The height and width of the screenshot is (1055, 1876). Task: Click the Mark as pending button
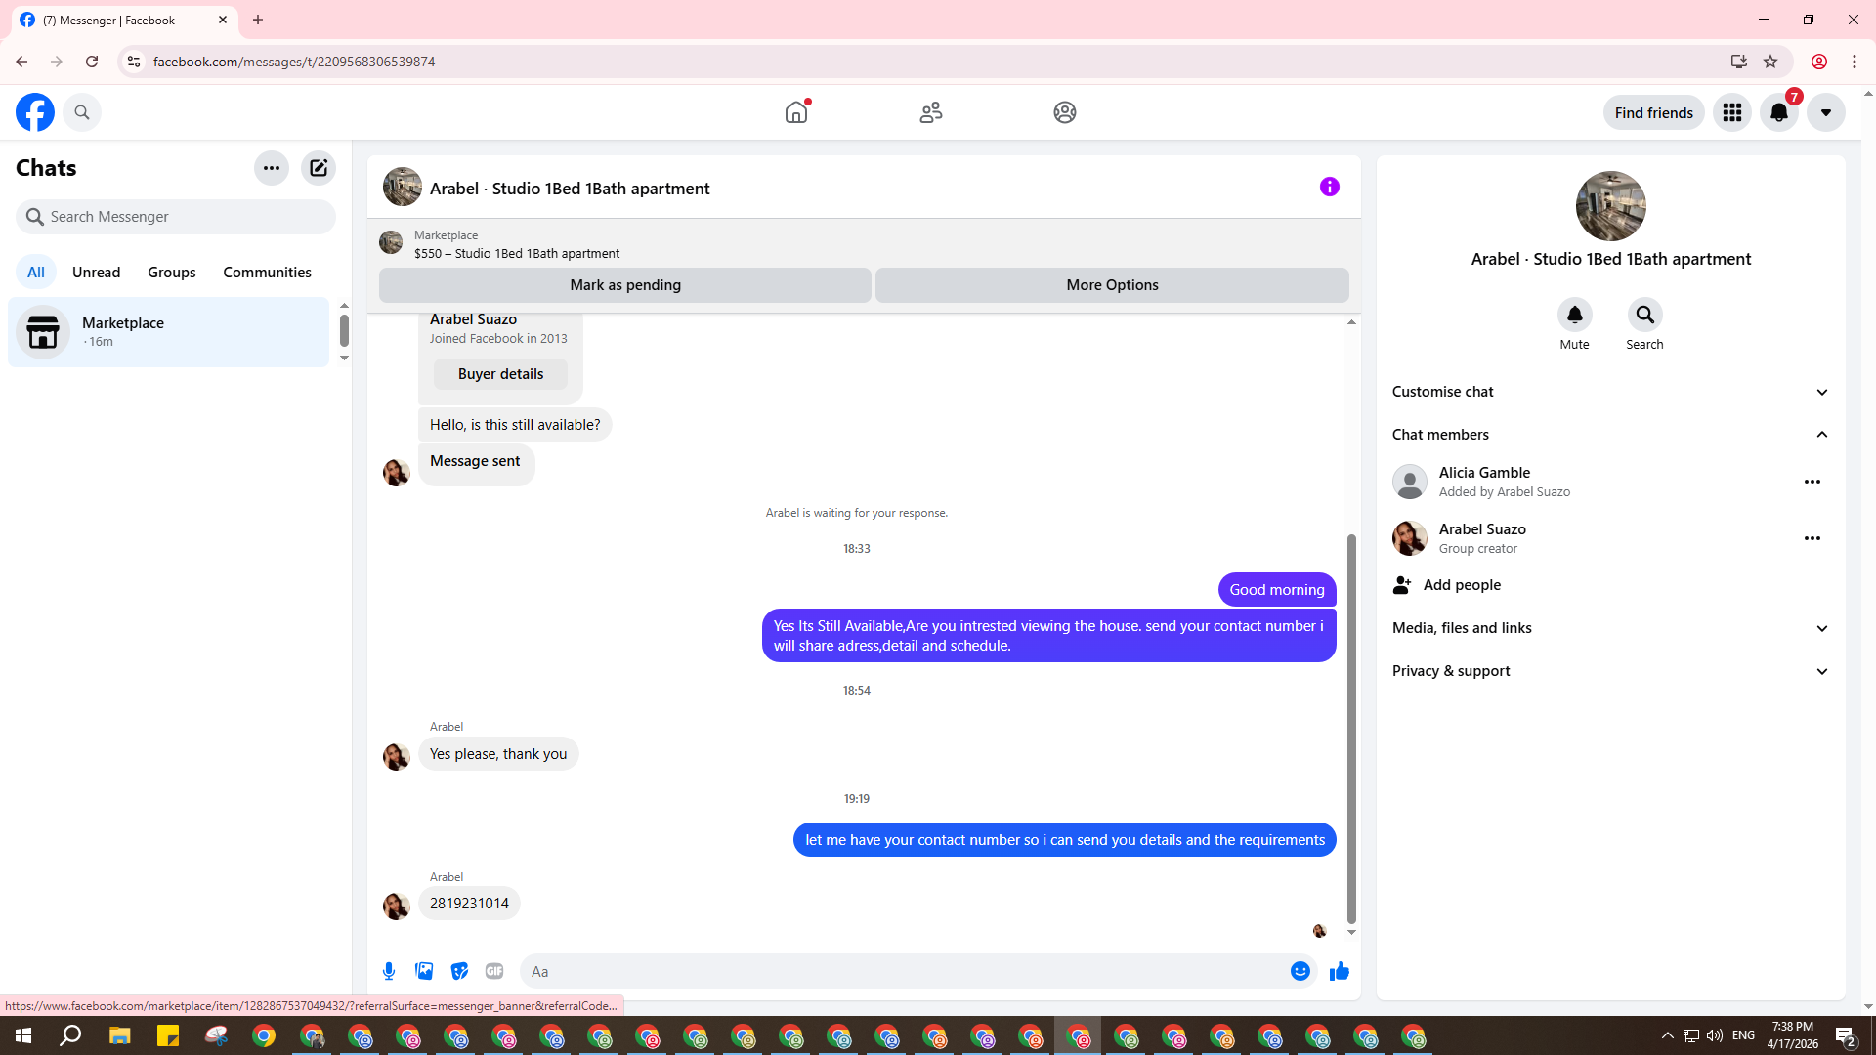[624, 285]
